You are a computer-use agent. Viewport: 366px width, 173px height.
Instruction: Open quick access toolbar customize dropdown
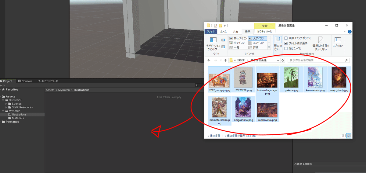click(225, 26)
